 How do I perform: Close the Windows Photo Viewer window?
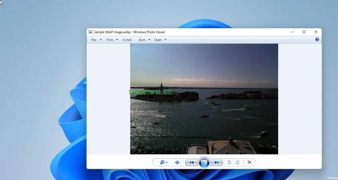click(316, 32)
